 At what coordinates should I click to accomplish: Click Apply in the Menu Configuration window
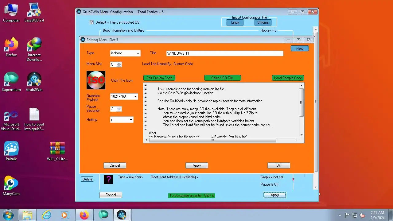click(275, 195)
